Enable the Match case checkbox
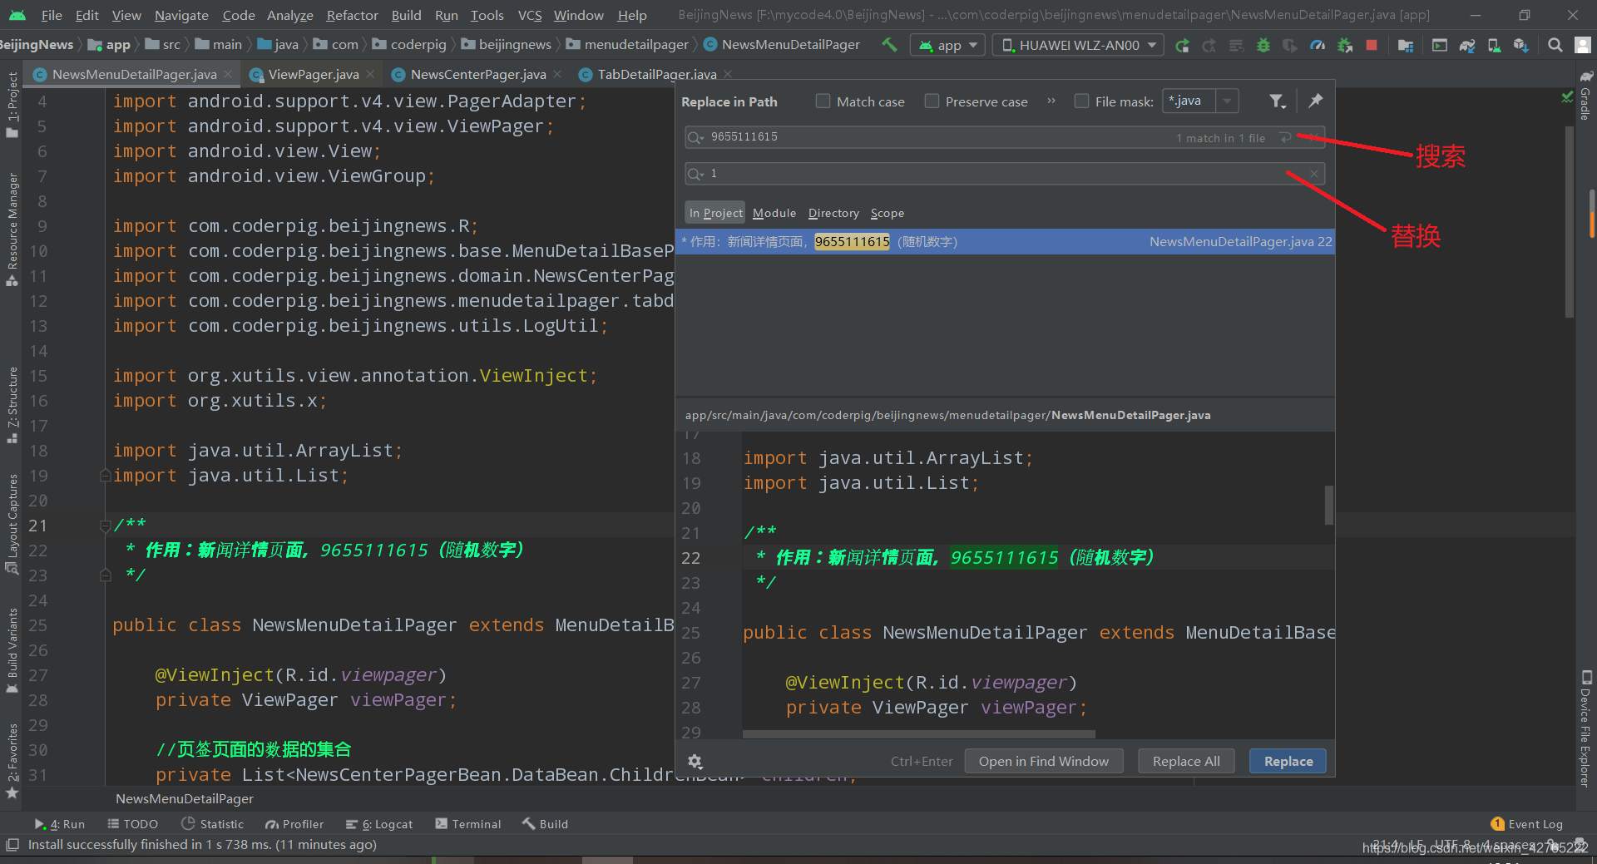The image size is (1597, 864). [x=823, y=101]
